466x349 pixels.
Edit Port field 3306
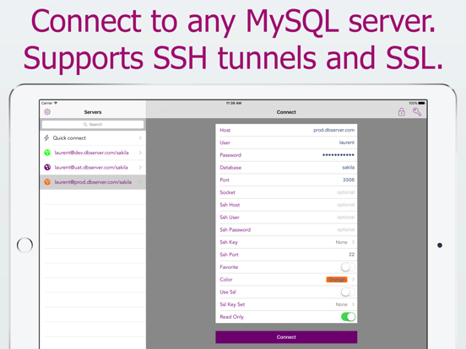[286, 180]
